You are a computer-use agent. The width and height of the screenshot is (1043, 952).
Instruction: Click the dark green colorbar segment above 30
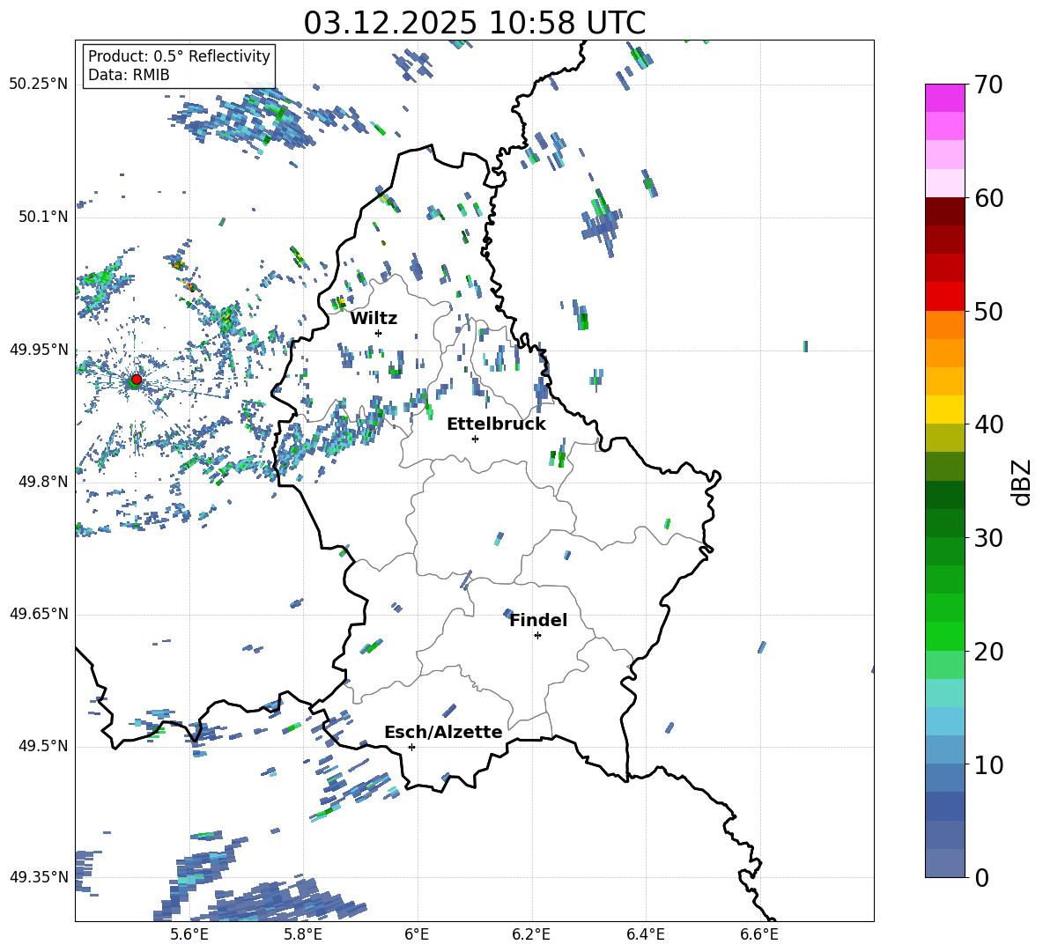944,523
